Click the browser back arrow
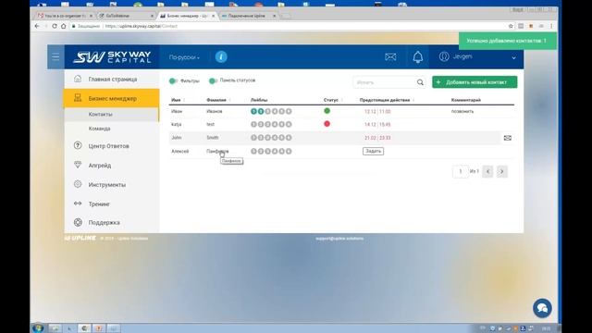 pos(37,26)
